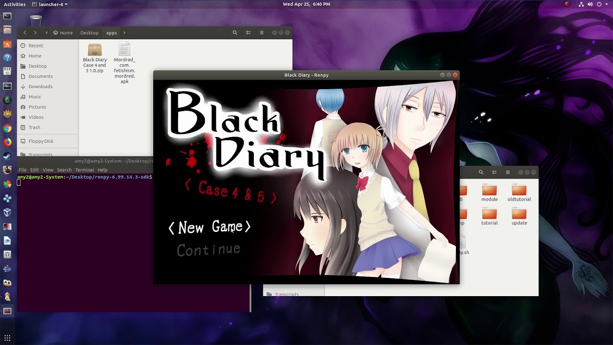The image size is (613, 345).
Task: Toggle list view in apps file manager
Action: click(x=248, y=33)
